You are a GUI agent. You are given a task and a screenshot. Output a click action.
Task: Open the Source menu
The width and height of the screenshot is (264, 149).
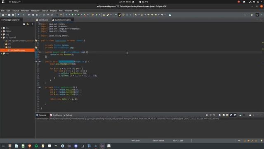pos(16,11)
